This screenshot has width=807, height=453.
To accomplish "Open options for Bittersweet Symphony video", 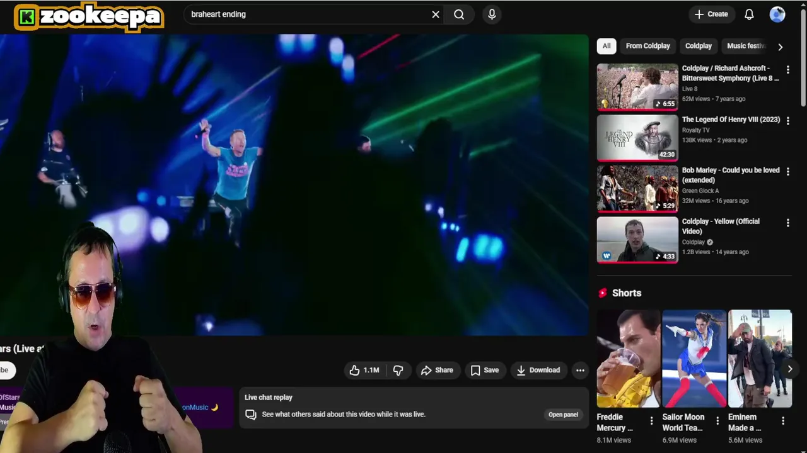I will coord(787,69).
